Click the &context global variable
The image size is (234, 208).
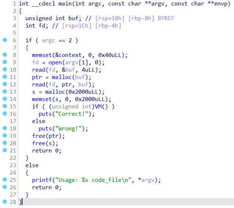68,55
